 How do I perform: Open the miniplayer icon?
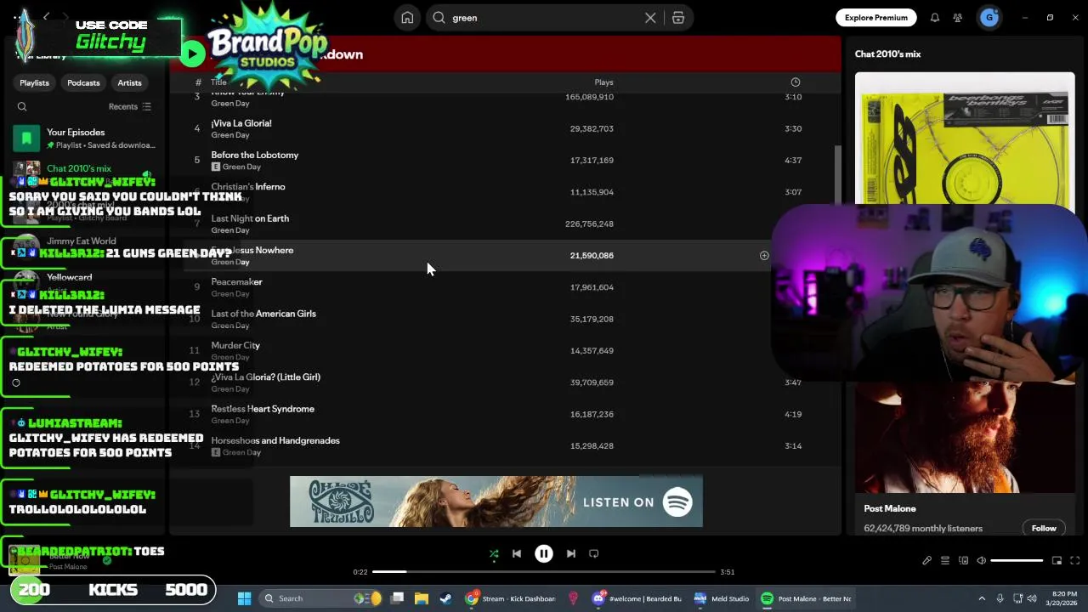click(1057, 561)
